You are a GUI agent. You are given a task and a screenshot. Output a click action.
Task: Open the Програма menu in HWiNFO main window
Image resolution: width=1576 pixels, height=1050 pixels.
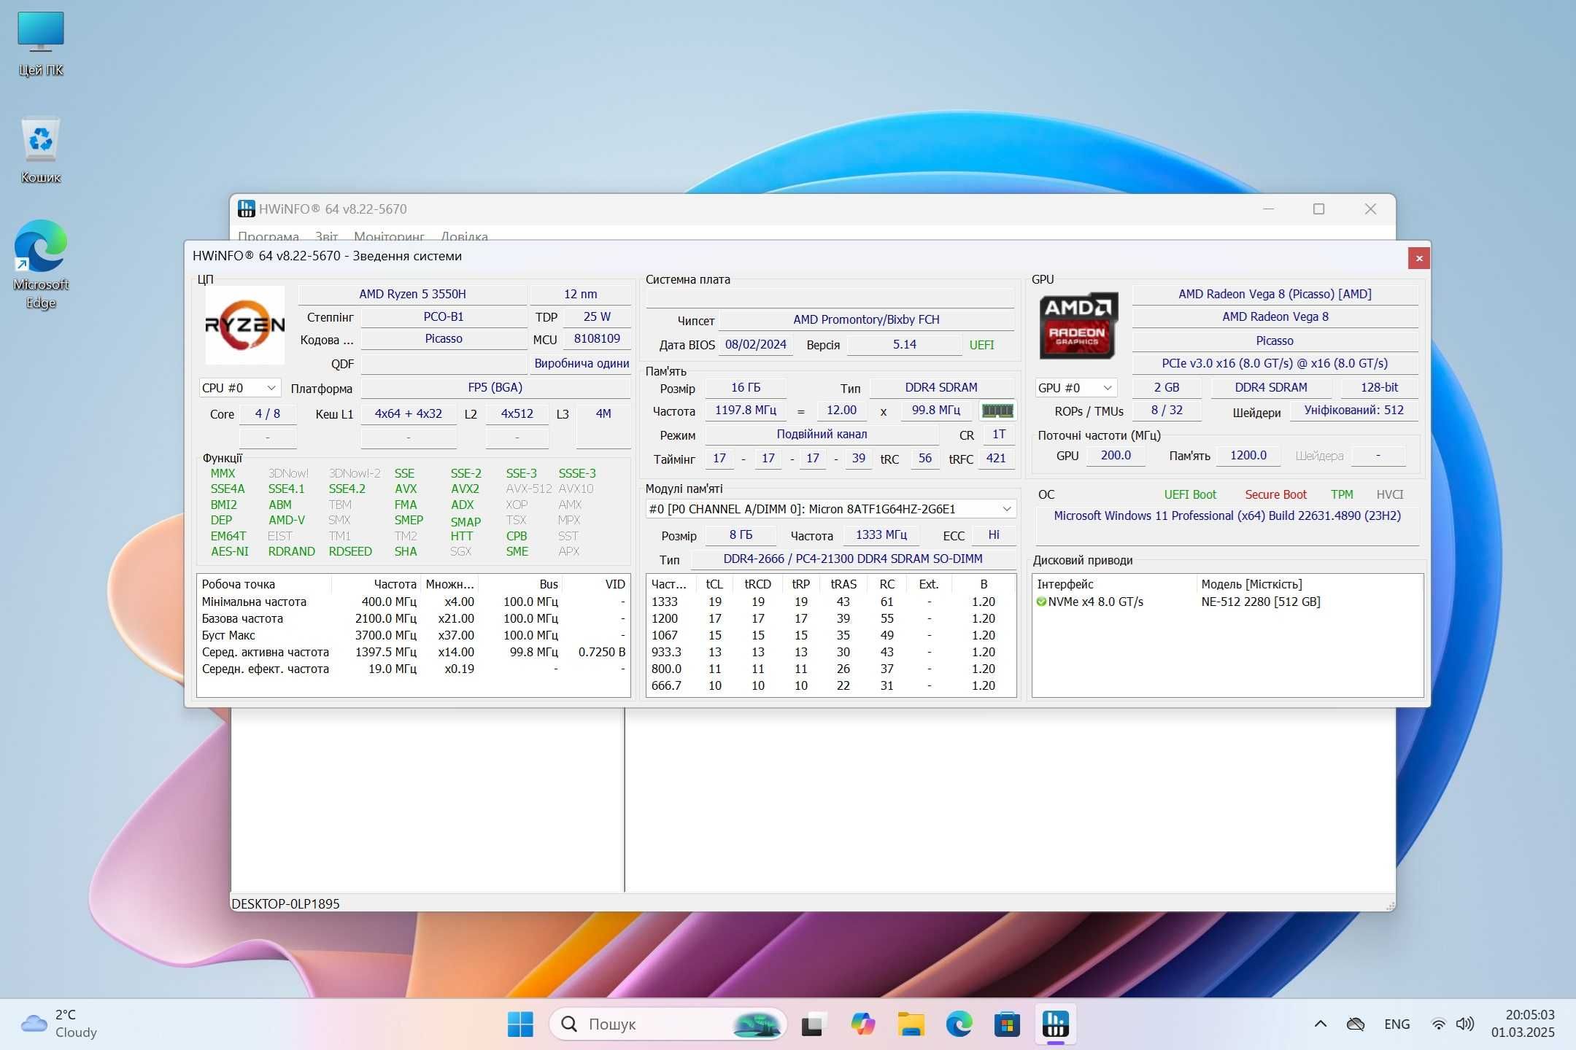click(268, 236)
